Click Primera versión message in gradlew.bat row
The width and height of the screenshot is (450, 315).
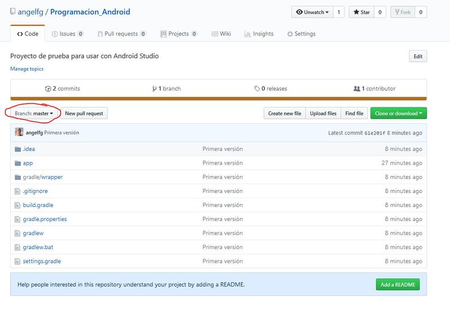[x=222, y=247]
